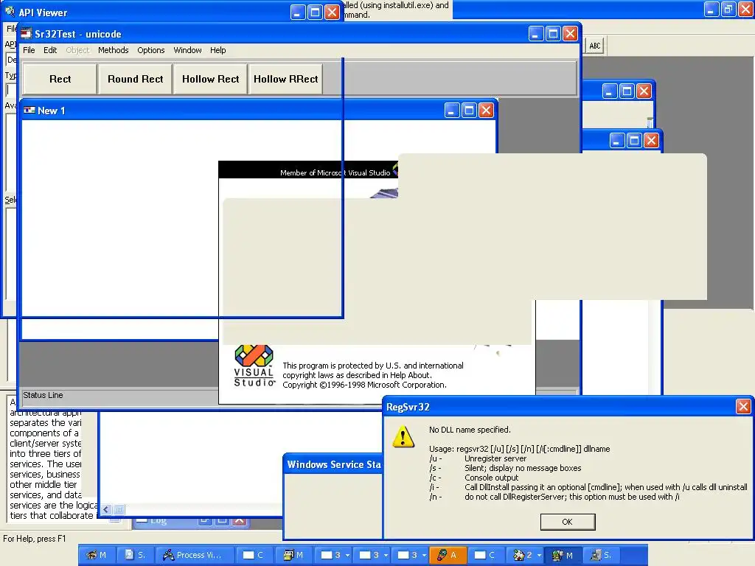
Task: Activate the orange highlighted A taskbar button
Action: click(x=448, y=555)
